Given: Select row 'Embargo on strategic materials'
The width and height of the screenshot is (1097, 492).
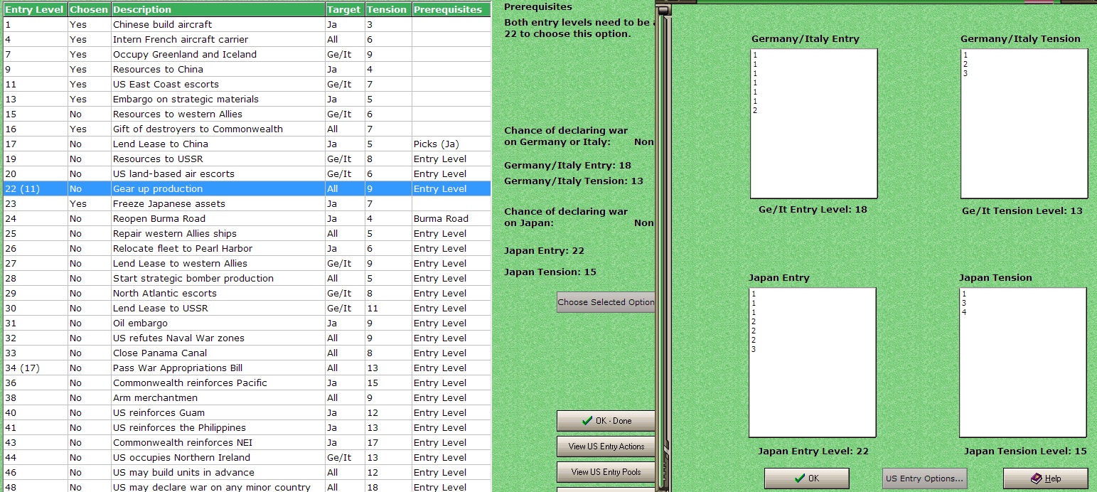Looking at the screenshot, I should click(x=247, y=99).
